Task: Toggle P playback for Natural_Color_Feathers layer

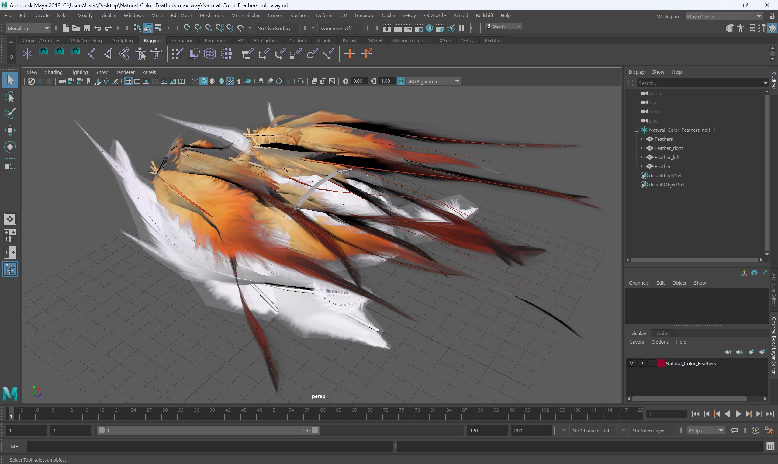Action: coord(642,363)
